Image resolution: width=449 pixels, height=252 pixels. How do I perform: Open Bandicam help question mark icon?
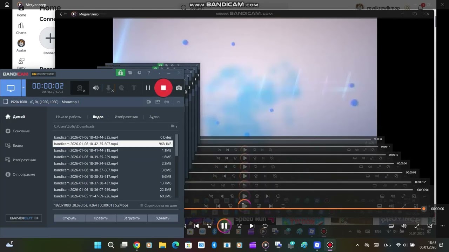149,73
